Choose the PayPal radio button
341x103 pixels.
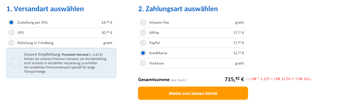click(143, 43)
